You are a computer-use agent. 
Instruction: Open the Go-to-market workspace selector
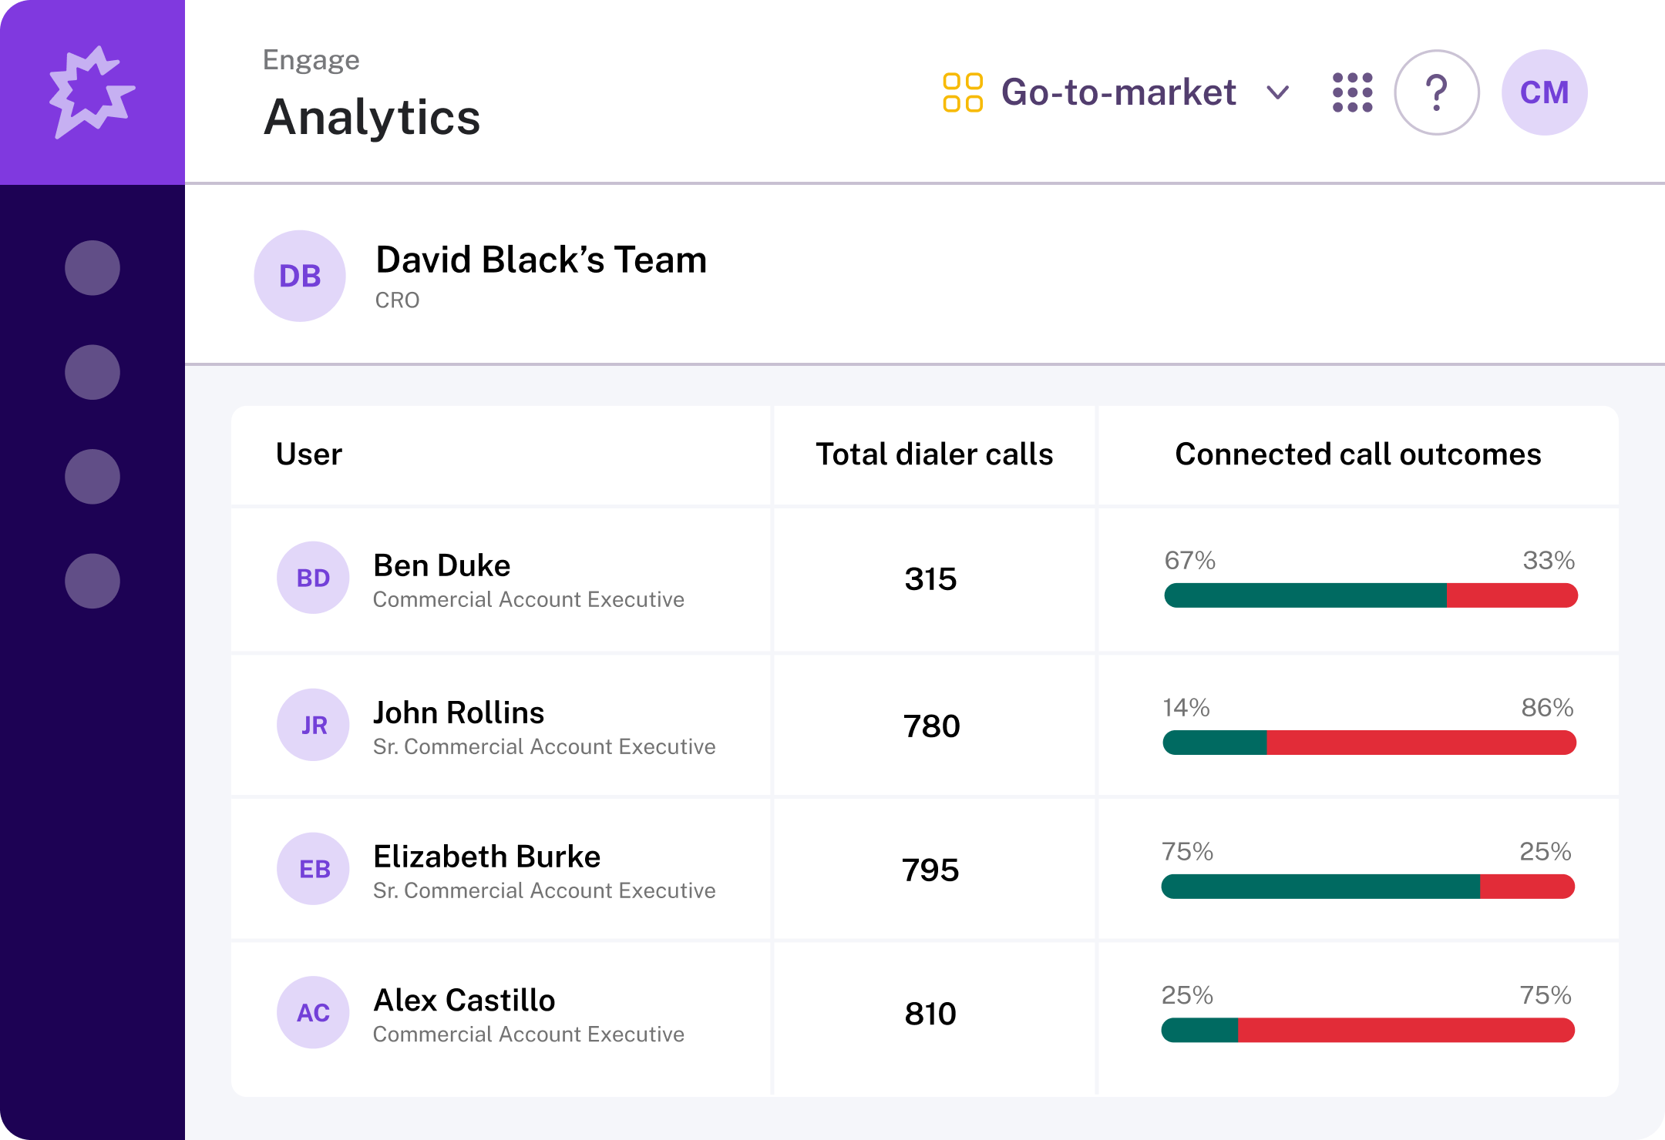(1118, 92)
